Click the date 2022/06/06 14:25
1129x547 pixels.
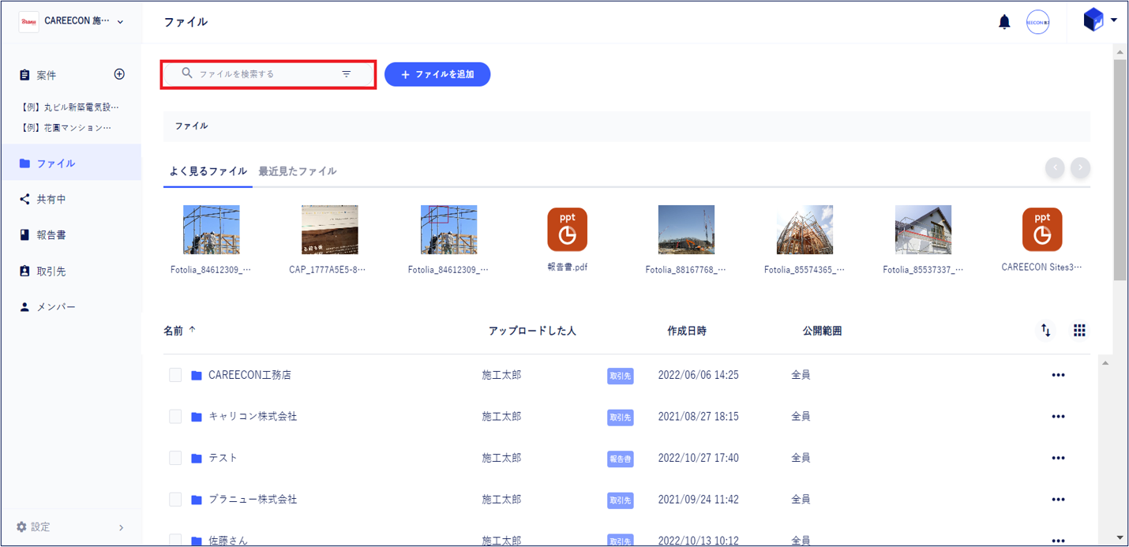(x=699, y=375)
